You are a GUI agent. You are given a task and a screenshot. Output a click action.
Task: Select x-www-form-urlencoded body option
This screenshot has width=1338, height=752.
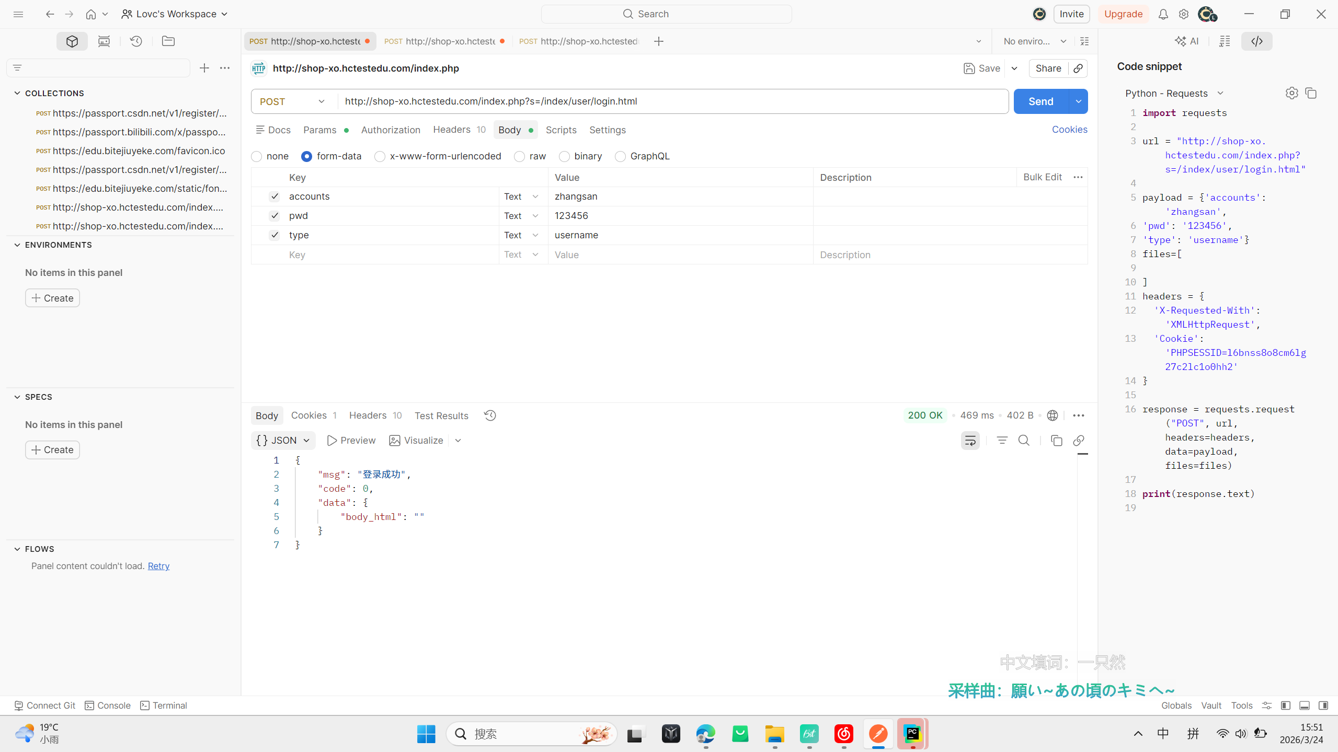click(x=380, y=156)
